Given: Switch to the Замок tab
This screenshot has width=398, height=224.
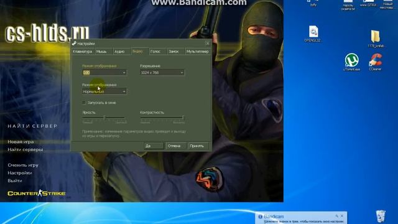Looking at the screenshot, I should click(x=175, y=52).
